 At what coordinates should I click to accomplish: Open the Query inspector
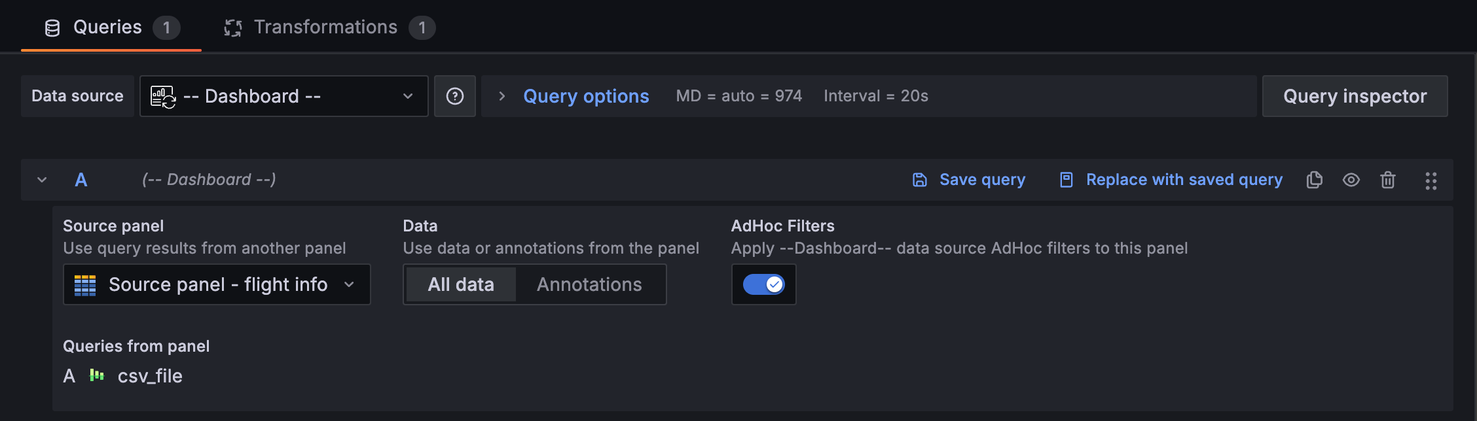tap(1355, 95)
